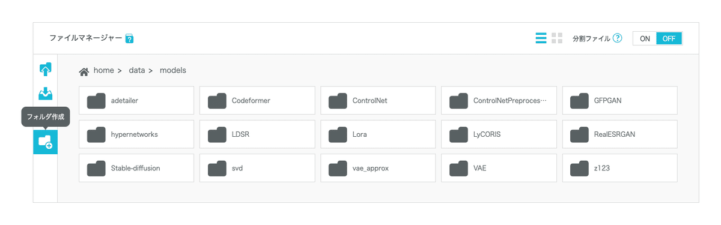Viewport: 721px width, 225px height.
Task: Switch to list view icon
Action: pyautogui.click(x=541, y=38)
